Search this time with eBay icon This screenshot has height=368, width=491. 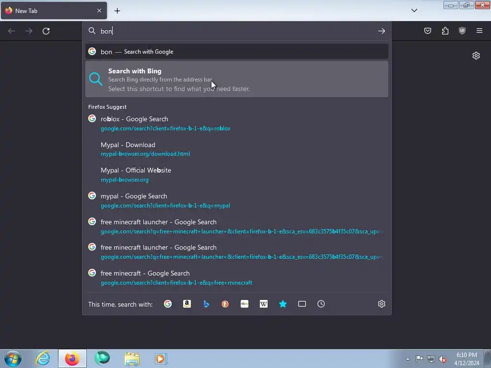(245, 304)
